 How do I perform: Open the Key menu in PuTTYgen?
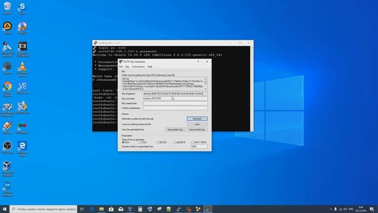coord(127,67)
